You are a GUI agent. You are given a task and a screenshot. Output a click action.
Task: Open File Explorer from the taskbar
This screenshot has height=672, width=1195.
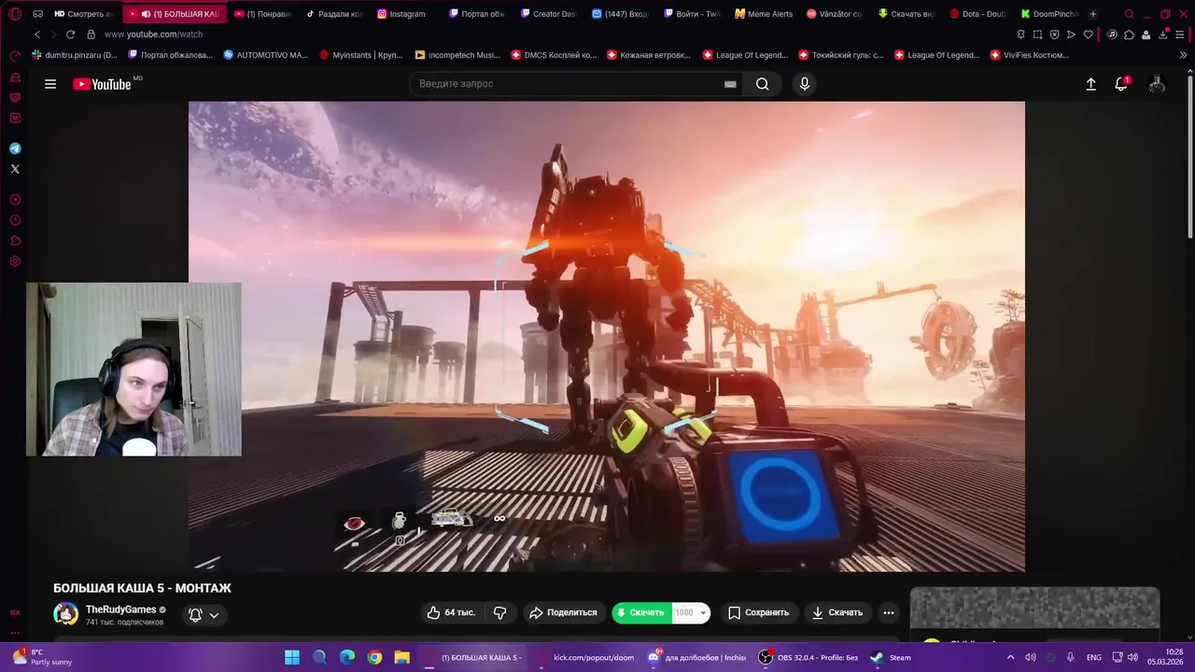(401, 657)
